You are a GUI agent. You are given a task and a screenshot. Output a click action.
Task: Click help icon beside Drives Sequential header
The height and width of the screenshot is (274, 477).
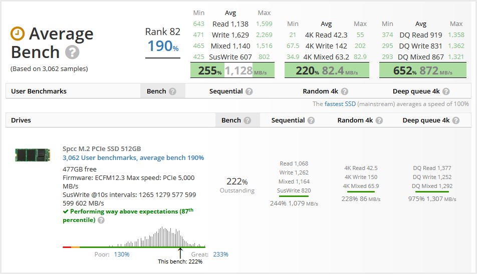[x=311, y=120]
